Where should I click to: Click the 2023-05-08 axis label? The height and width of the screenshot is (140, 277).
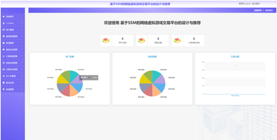[235, 96]
